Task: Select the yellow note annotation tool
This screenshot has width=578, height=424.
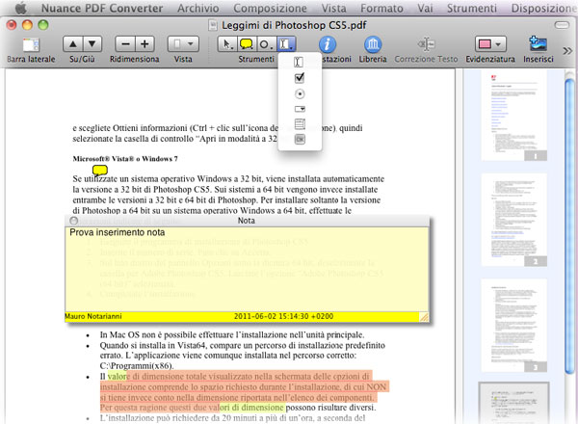Action: (246, 44)
